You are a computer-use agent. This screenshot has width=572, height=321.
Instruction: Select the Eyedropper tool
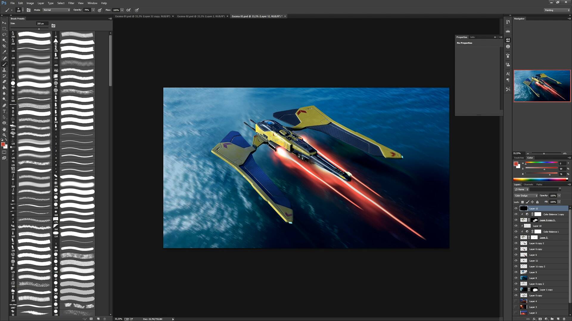coord(4,52)
